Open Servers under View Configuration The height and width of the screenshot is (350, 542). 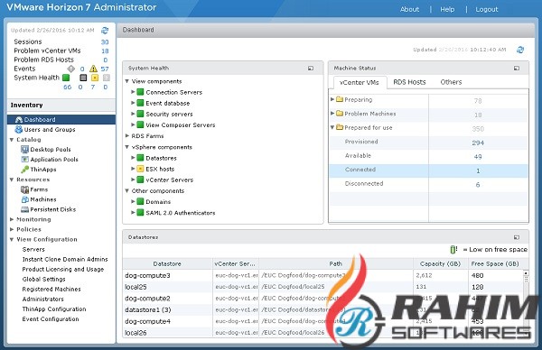[33, 250]
